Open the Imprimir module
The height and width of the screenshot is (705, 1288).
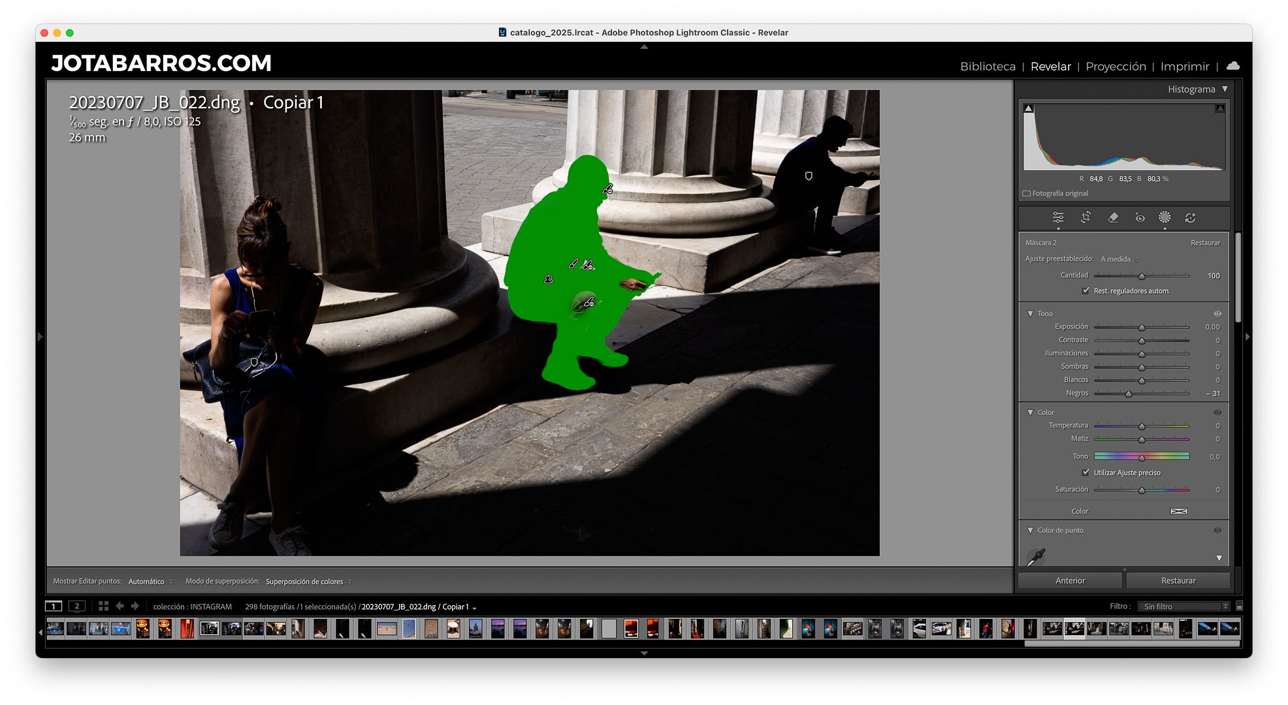[x=1185, y=66]
